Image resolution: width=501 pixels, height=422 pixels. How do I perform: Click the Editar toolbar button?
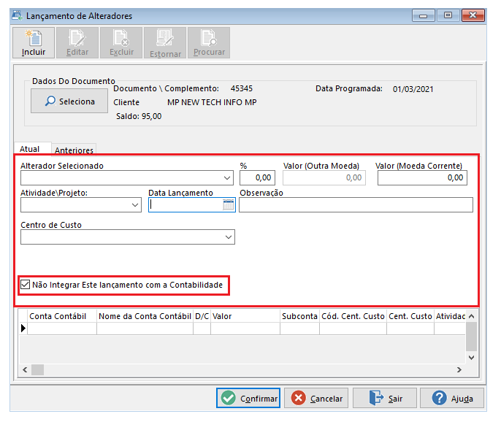coord(77,43)
